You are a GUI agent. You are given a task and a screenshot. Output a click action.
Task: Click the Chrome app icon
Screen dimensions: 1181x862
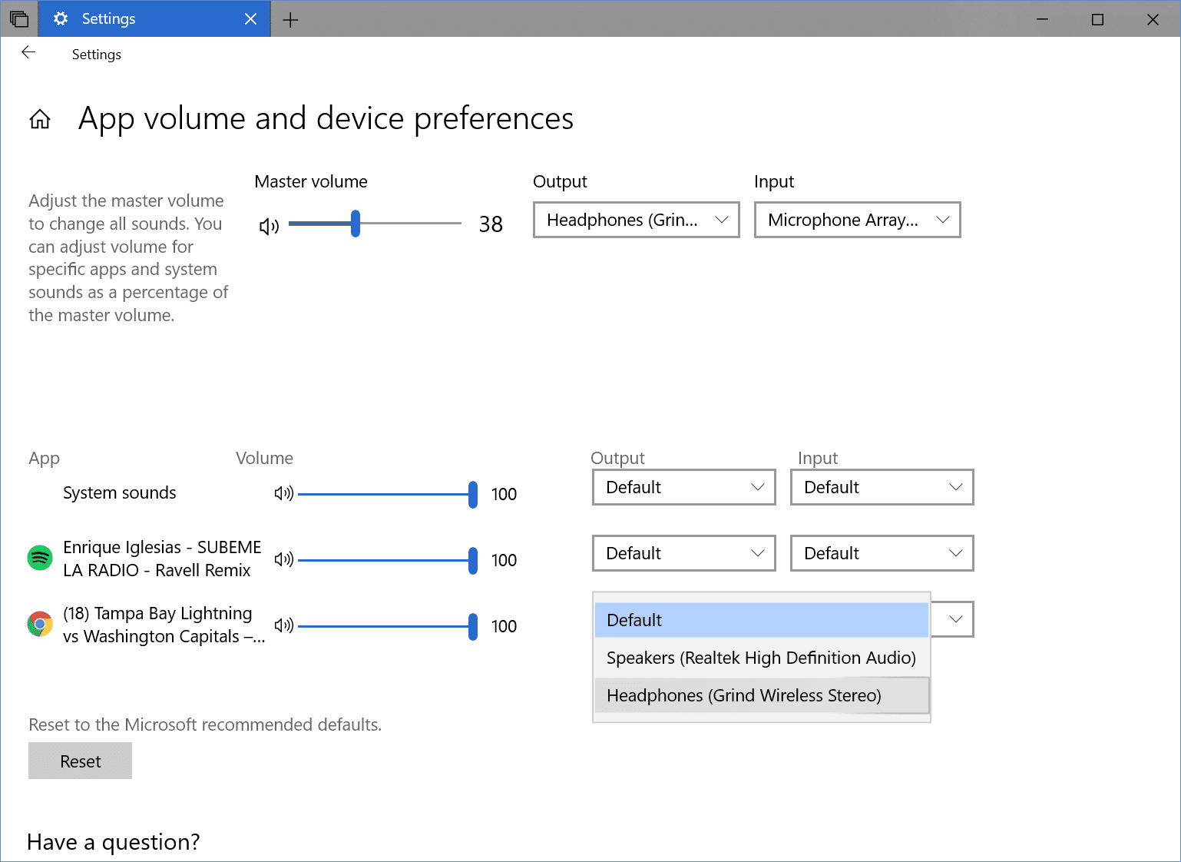[40, 624]
